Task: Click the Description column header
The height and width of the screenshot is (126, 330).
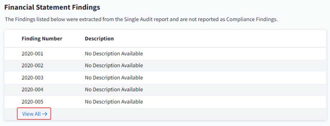Action: click(x=99, y=39)
